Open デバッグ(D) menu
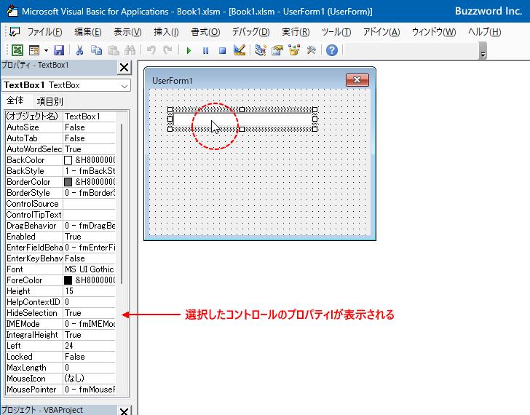This screenshot has width=530, height=415. (250, 32)
